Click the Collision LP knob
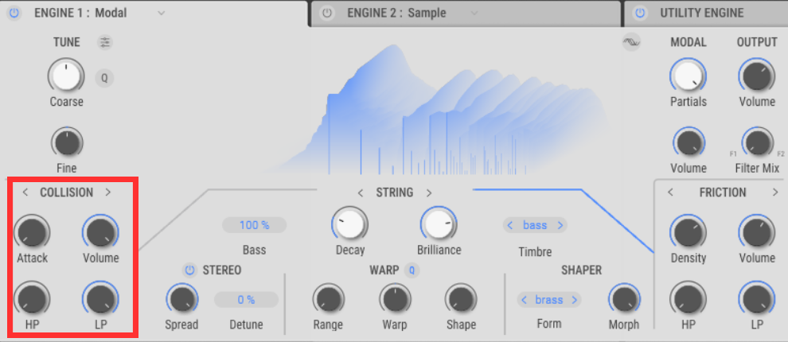The image size is (788, 342). [x=100, y=299]
